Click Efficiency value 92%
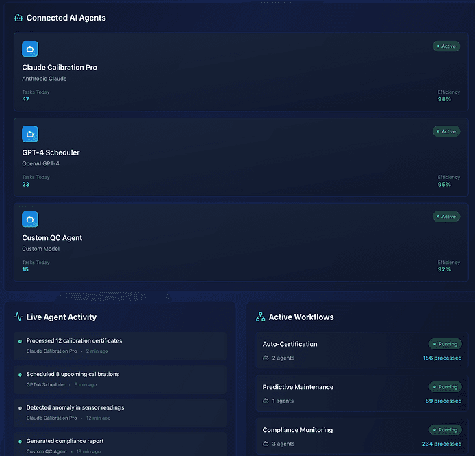Viewport: 475px width, 456px height. (x=444, y=269)
